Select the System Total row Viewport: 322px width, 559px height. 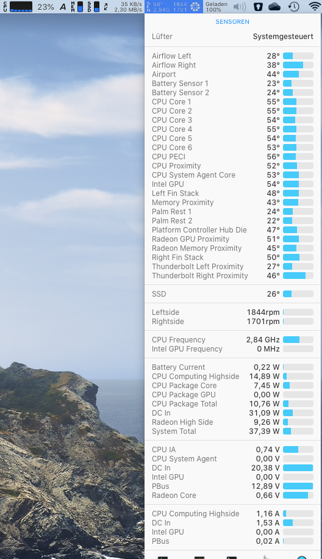click(x=232, y=431)
